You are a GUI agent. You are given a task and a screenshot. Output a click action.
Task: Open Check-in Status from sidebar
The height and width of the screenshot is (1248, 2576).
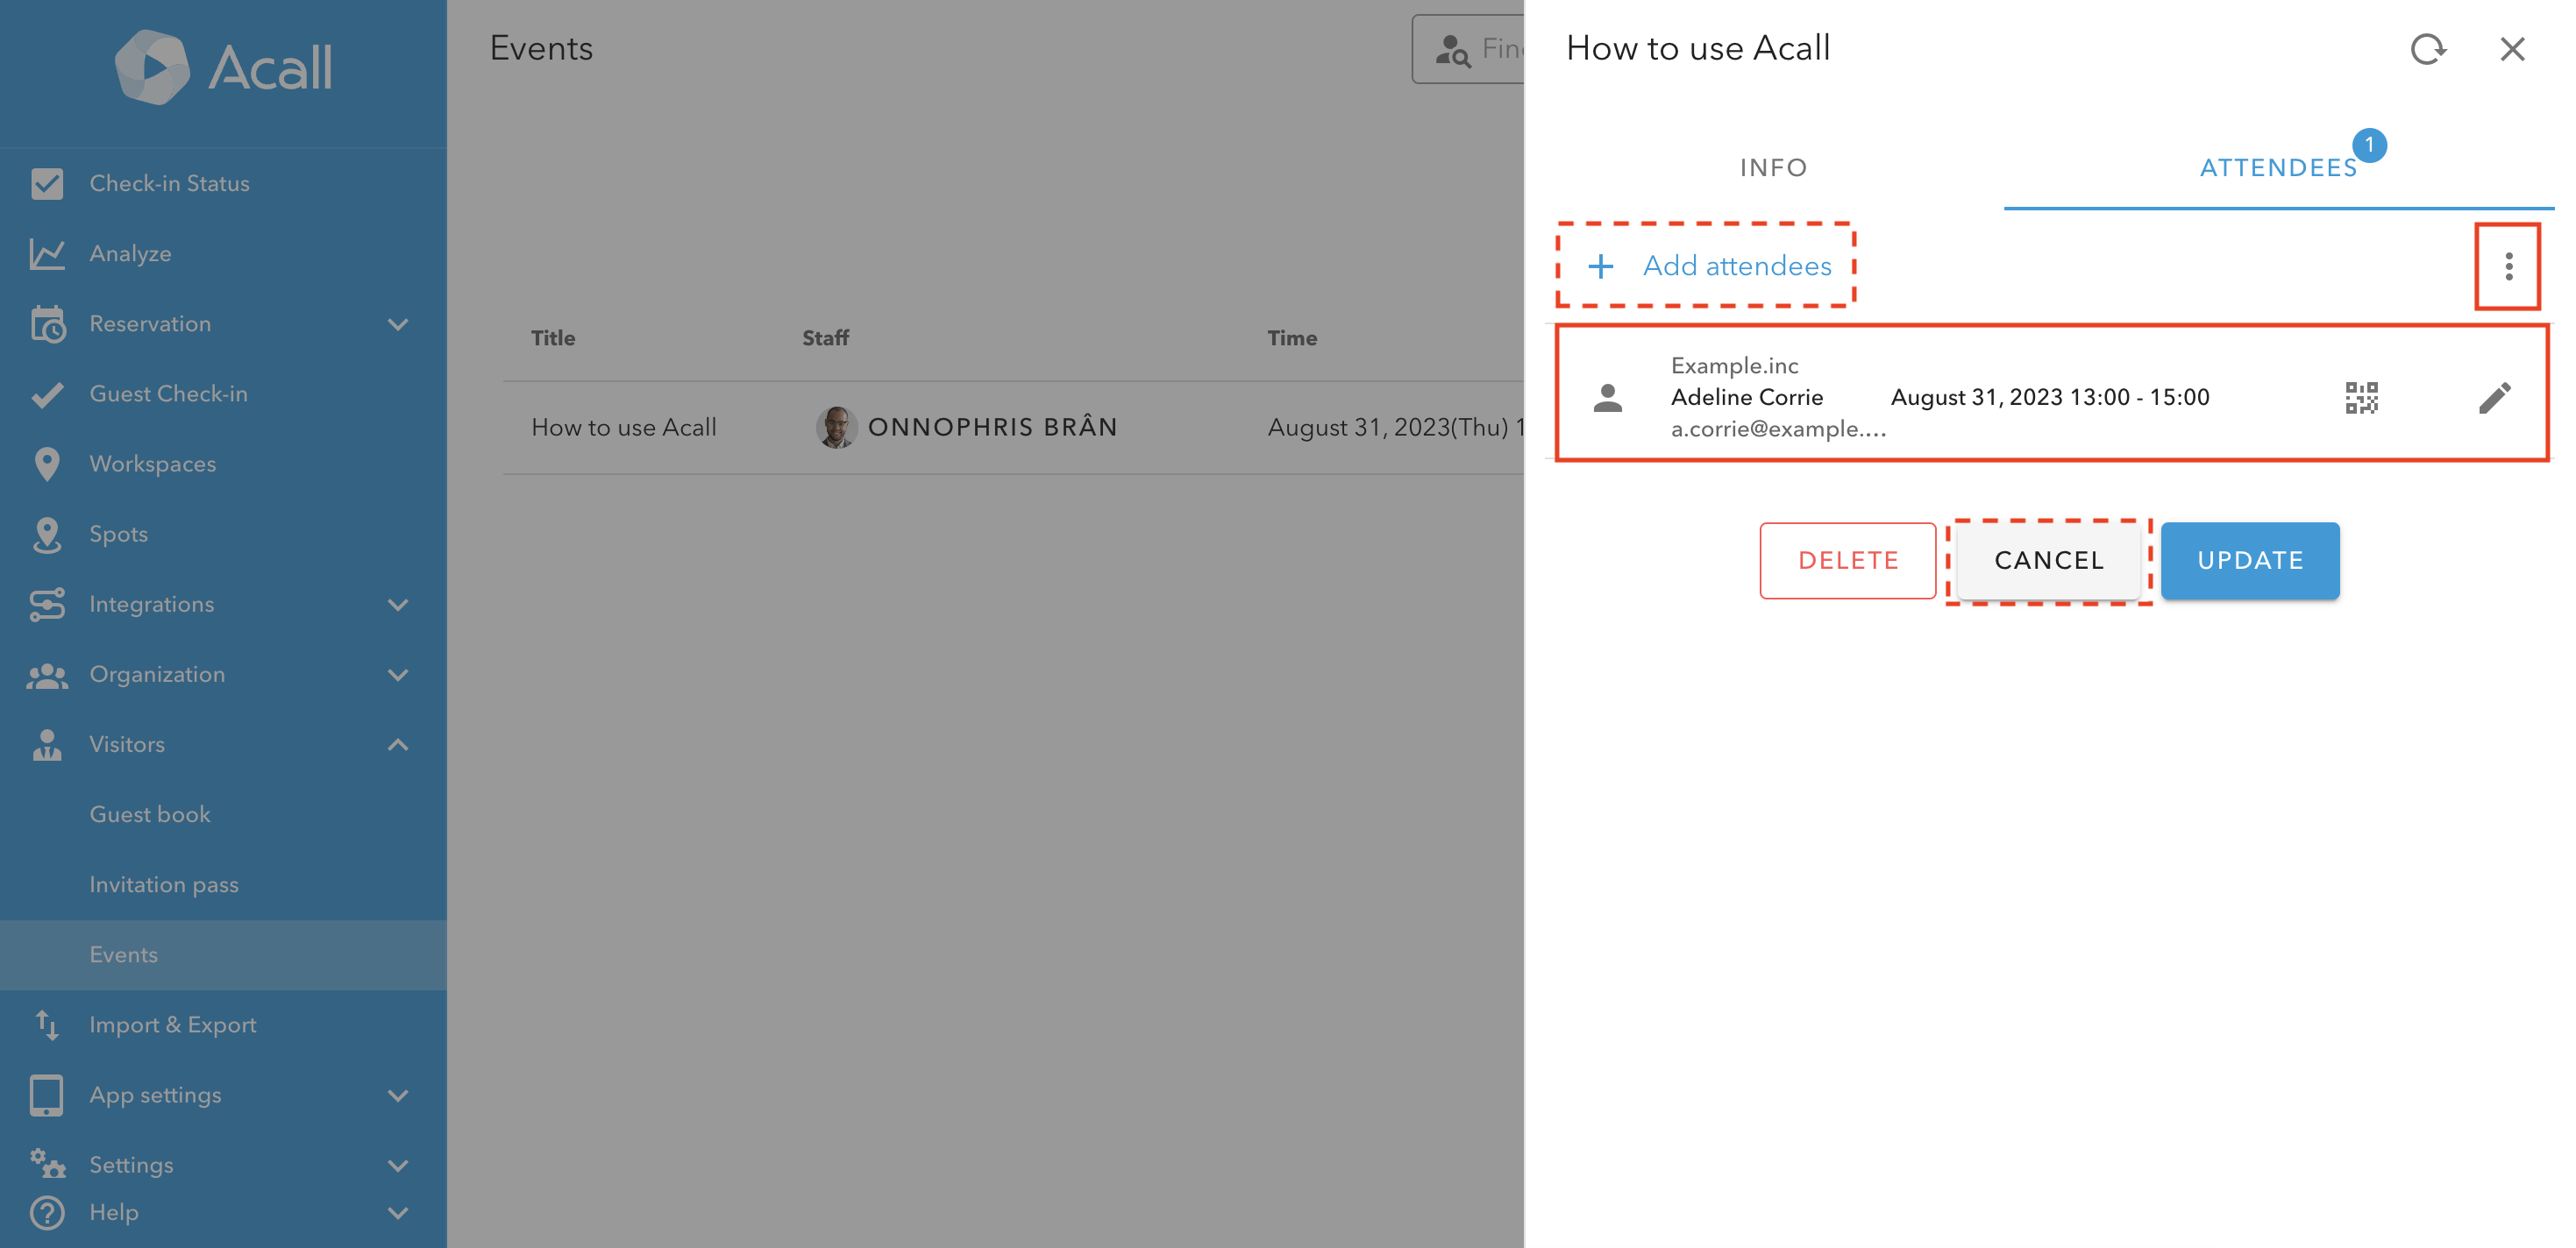(169, 184)
